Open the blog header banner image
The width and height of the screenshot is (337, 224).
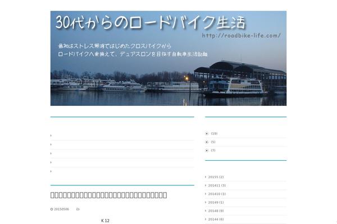pyautogui.click(x=168, y=58)
